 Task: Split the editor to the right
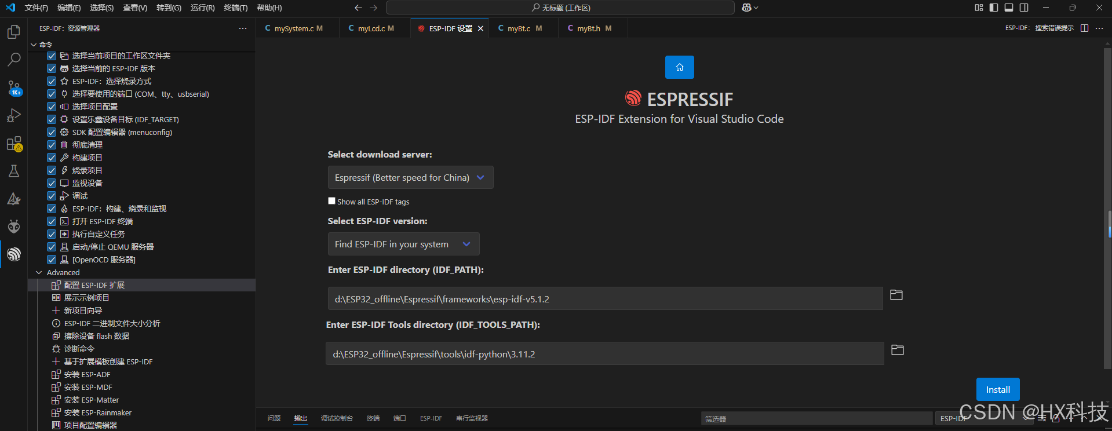point(1084,28)
